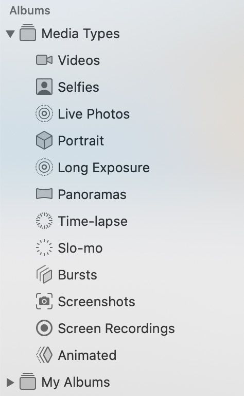Click the Bursts stacked photos icon
This screenshot has width=244, height=396.
coord(44,274)
